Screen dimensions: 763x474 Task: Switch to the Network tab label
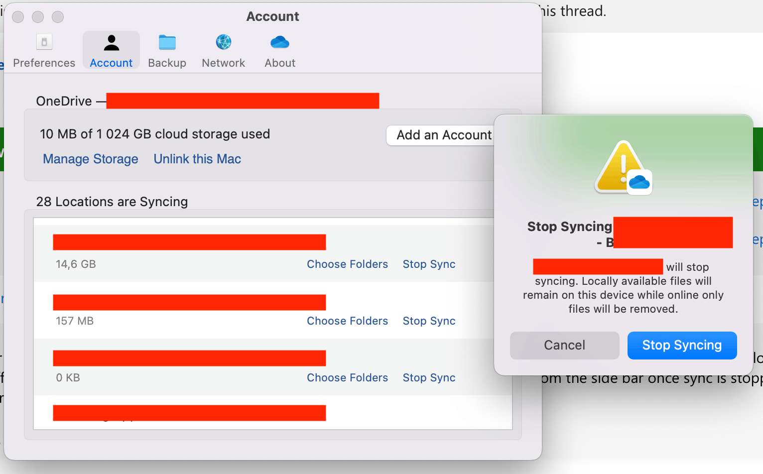tap(224, 63)
